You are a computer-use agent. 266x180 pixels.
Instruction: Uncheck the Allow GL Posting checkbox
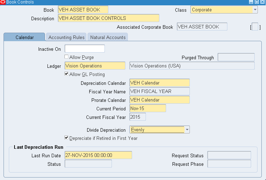67,74
